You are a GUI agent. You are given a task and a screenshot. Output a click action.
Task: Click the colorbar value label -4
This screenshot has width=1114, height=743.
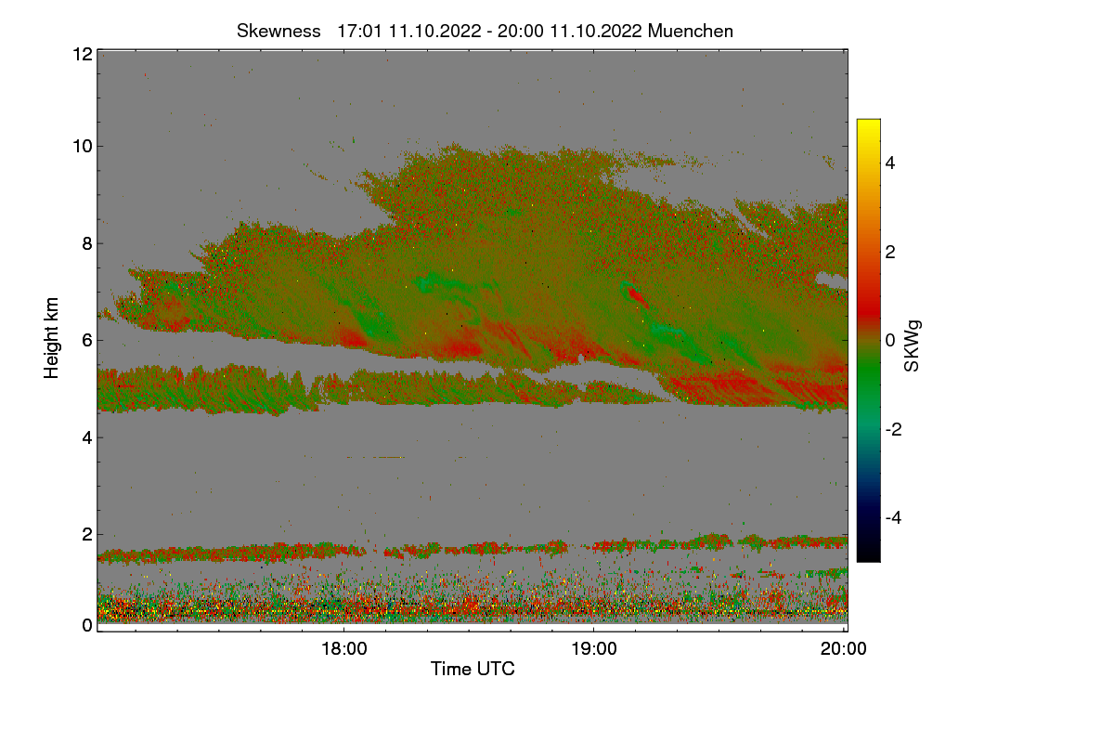[x=892, y=517]
